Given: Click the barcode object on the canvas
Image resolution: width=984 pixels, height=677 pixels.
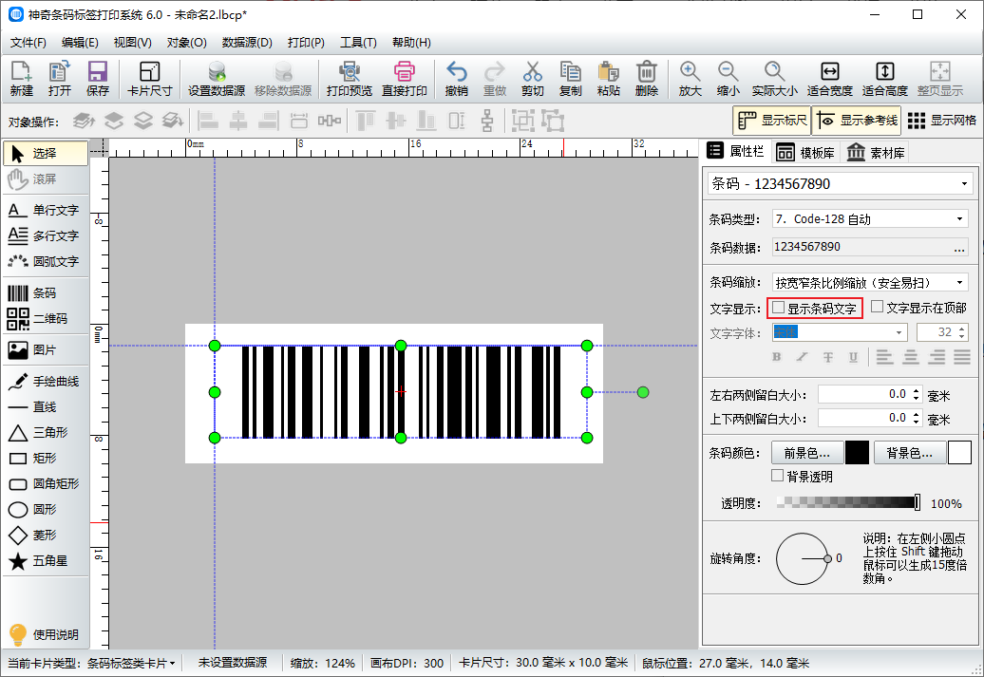Looking at the screenshot, I should 401,391.
